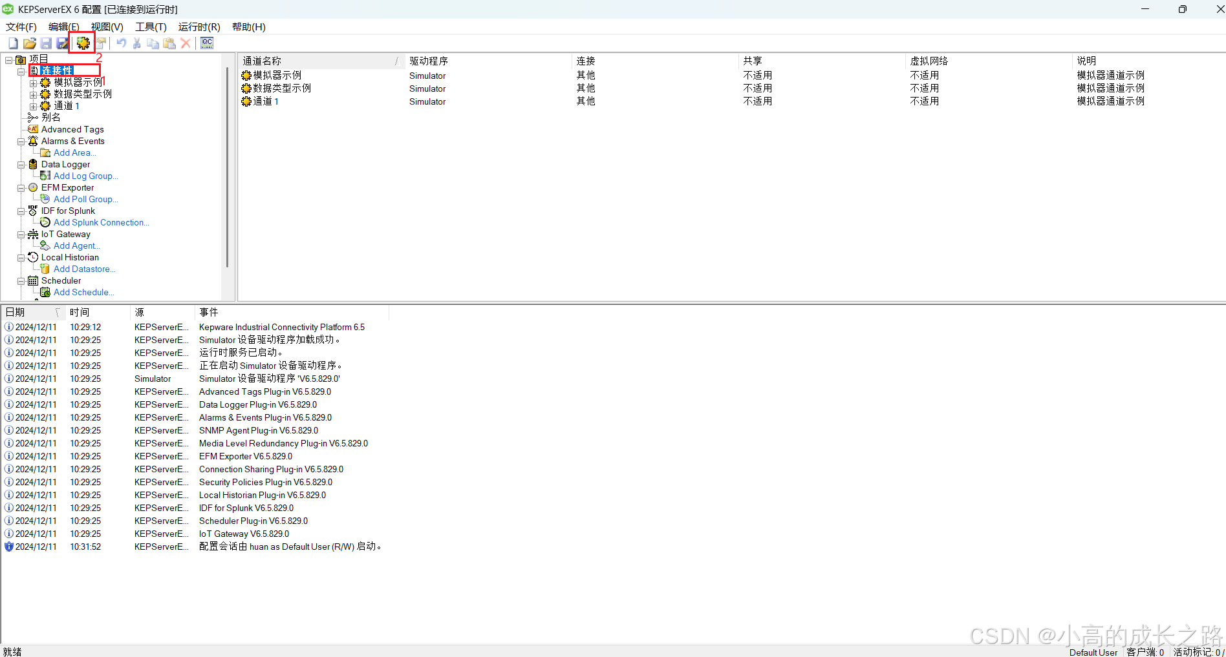Sort by the 驱动程序 column header
The image size is (1226, 657).
click(x=488, y=61)
